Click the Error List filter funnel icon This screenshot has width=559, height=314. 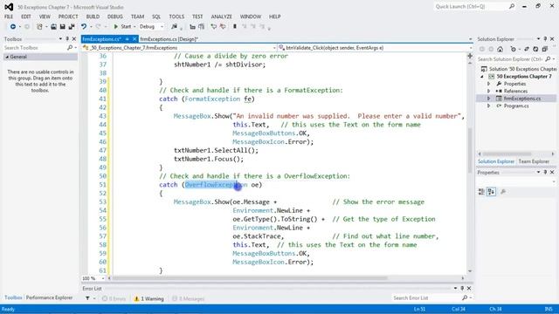(87, 298)
